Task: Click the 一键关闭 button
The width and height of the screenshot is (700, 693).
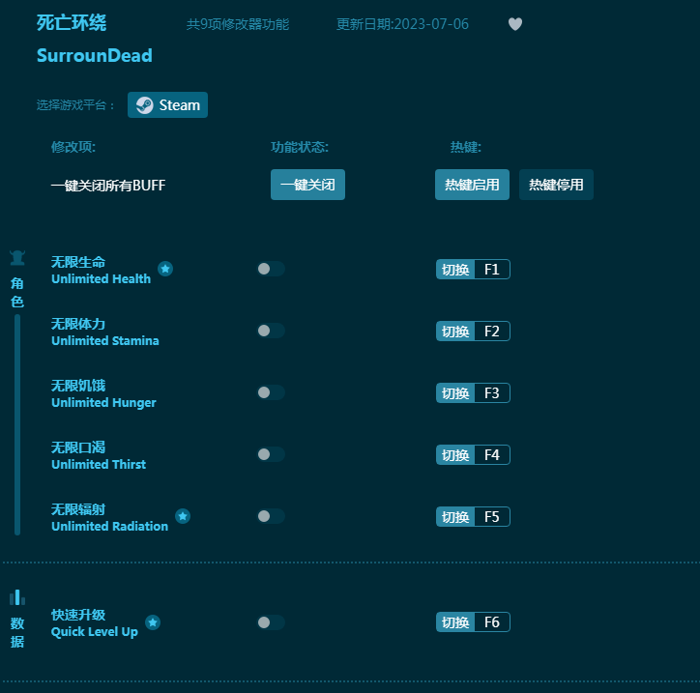Action: (307, 185)
